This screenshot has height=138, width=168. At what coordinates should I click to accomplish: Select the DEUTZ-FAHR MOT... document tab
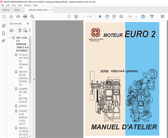click(39, 10)
